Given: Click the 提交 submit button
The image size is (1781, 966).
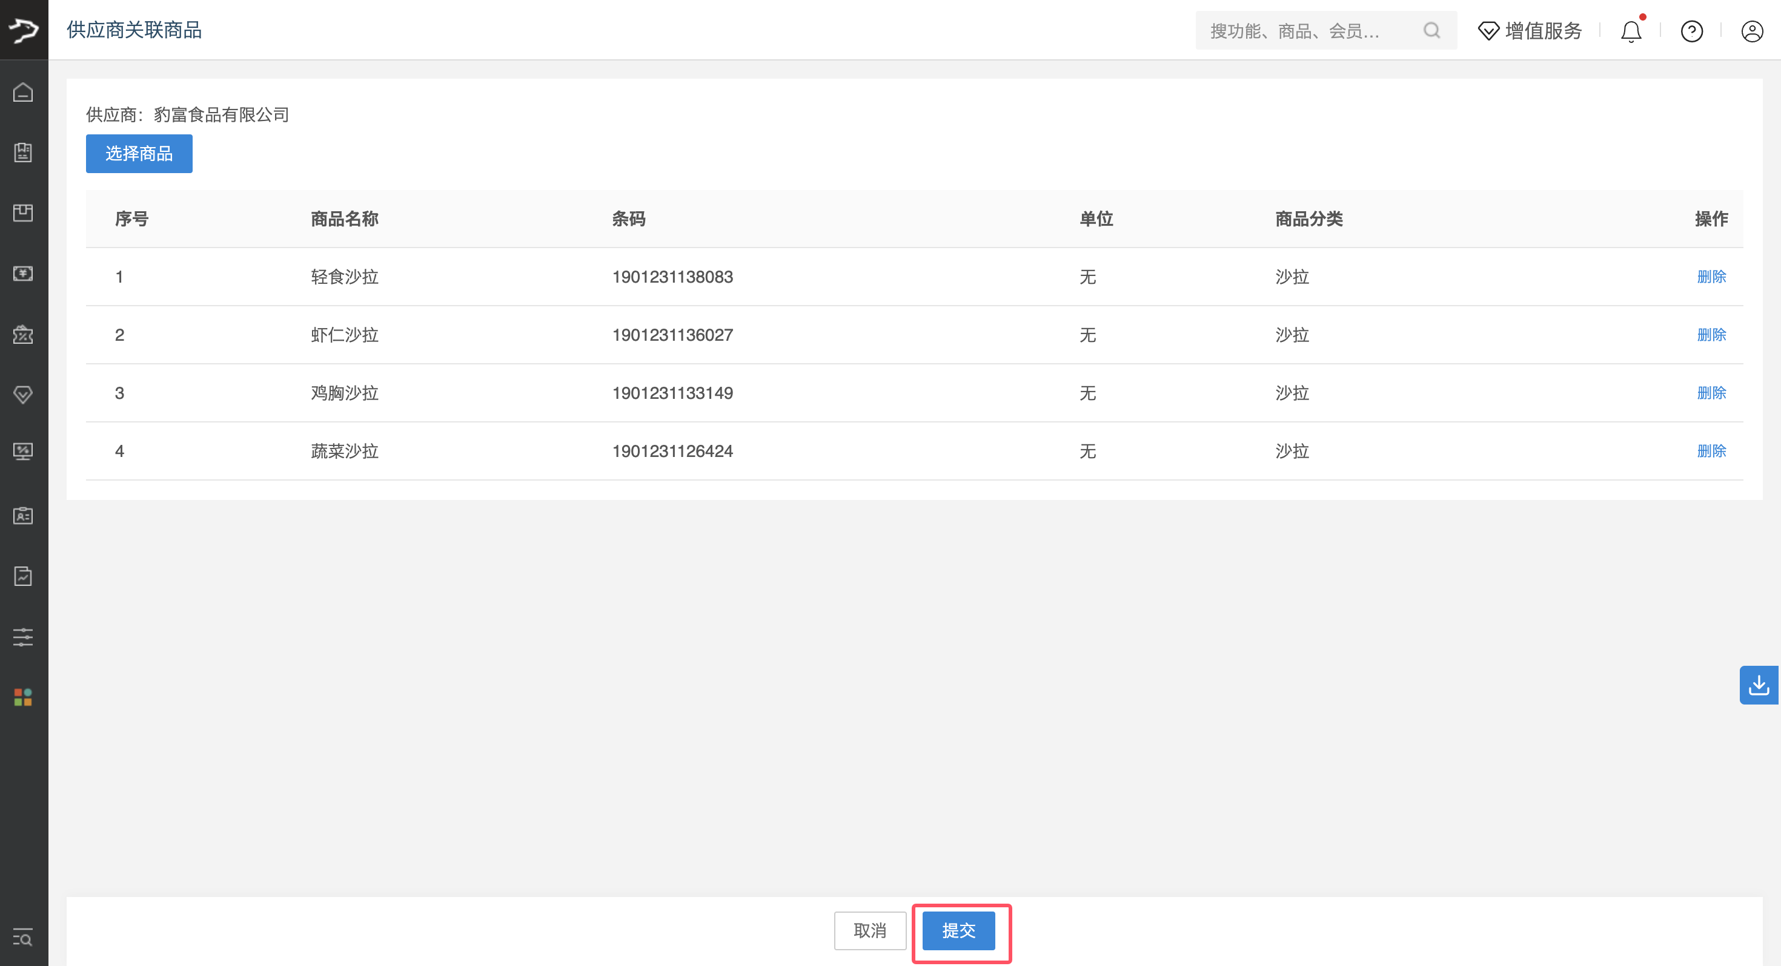Looking at the screenshot, I should (x=958, y=930).
